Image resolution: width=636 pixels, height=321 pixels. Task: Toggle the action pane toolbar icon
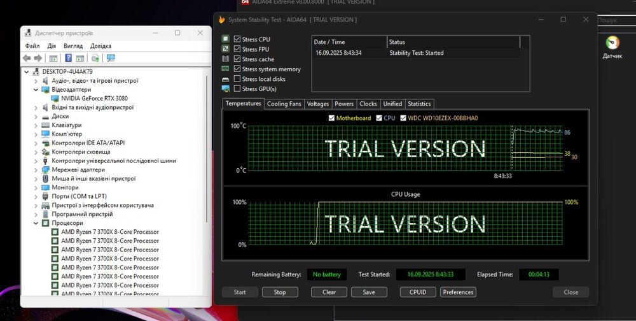point(80,58)
